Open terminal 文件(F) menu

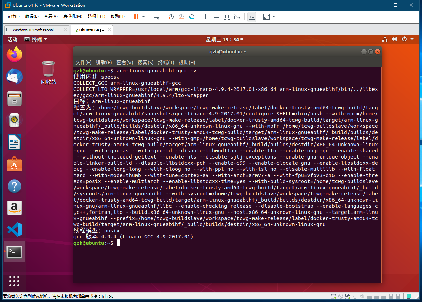[x=83, y=63]
